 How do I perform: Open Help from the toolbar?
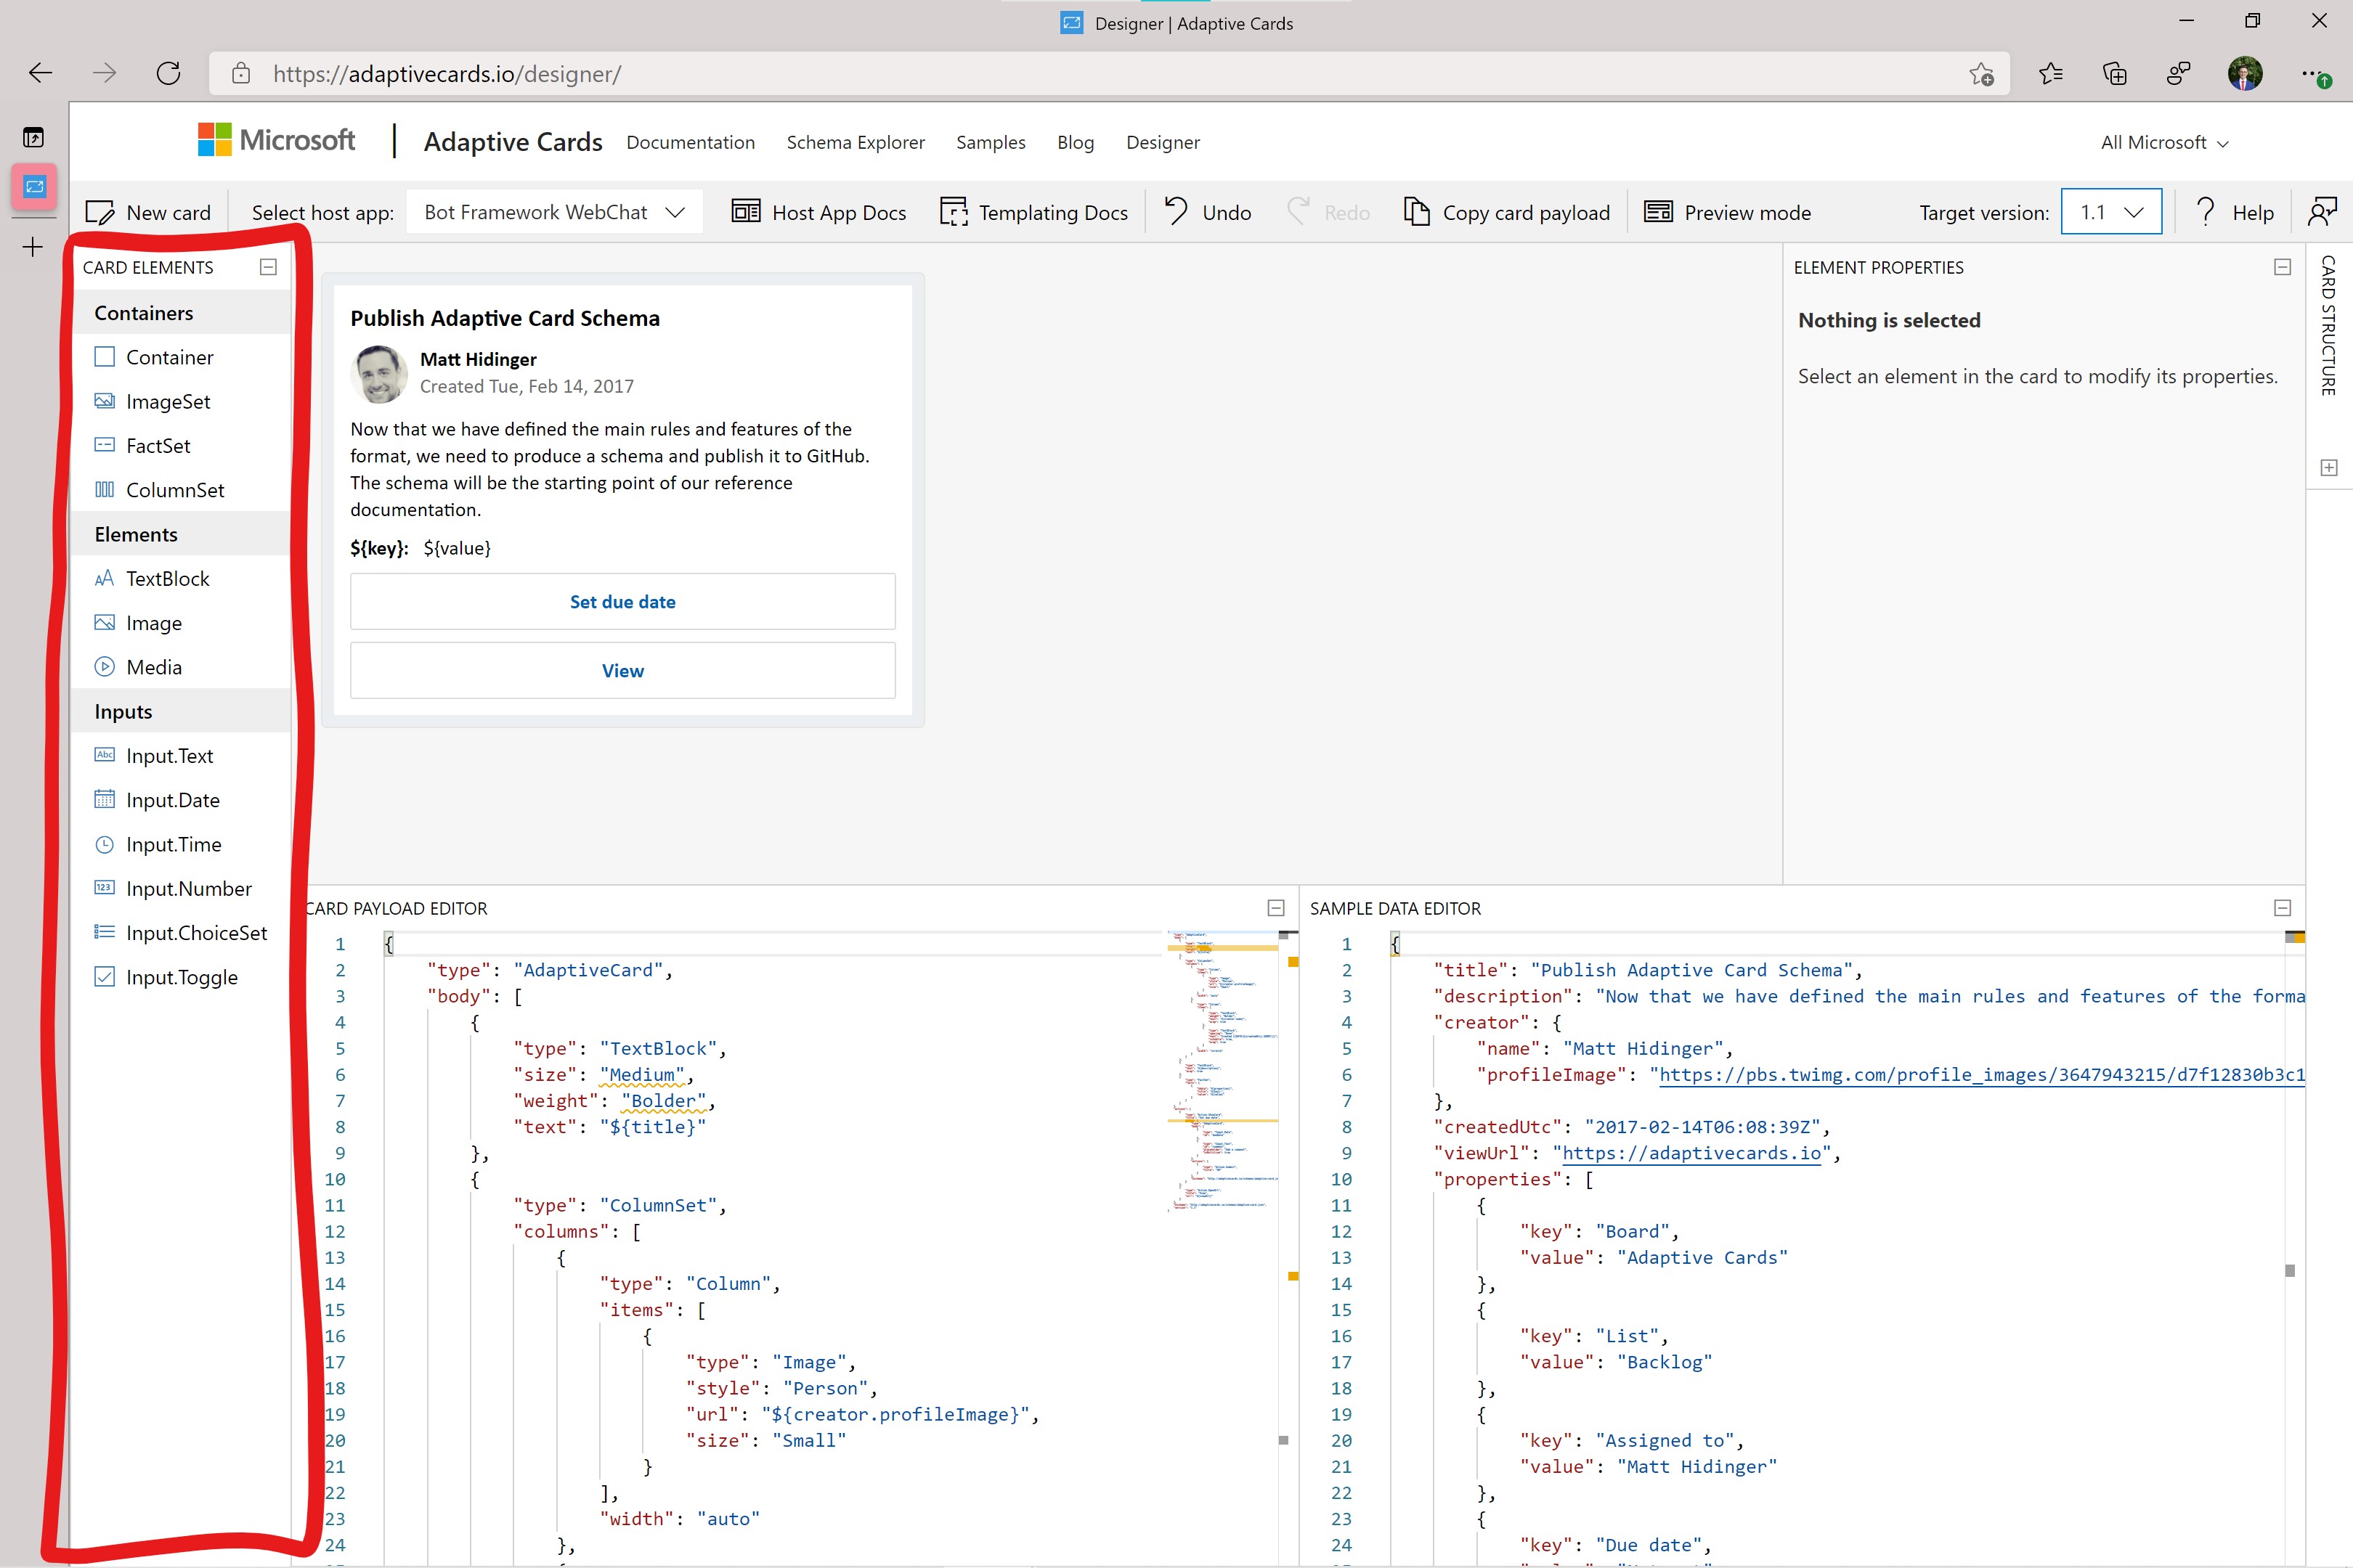tap(2233, 212)
